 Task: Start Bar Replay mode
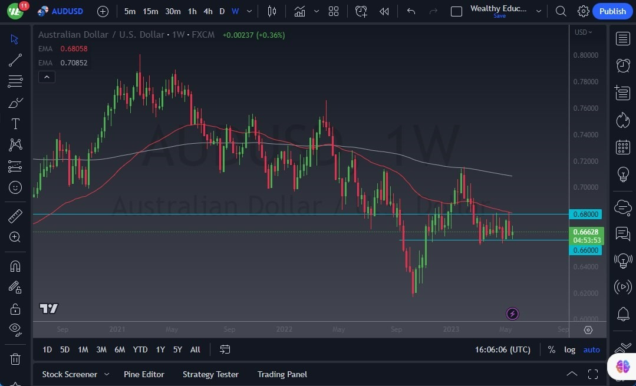click(384, 11)
